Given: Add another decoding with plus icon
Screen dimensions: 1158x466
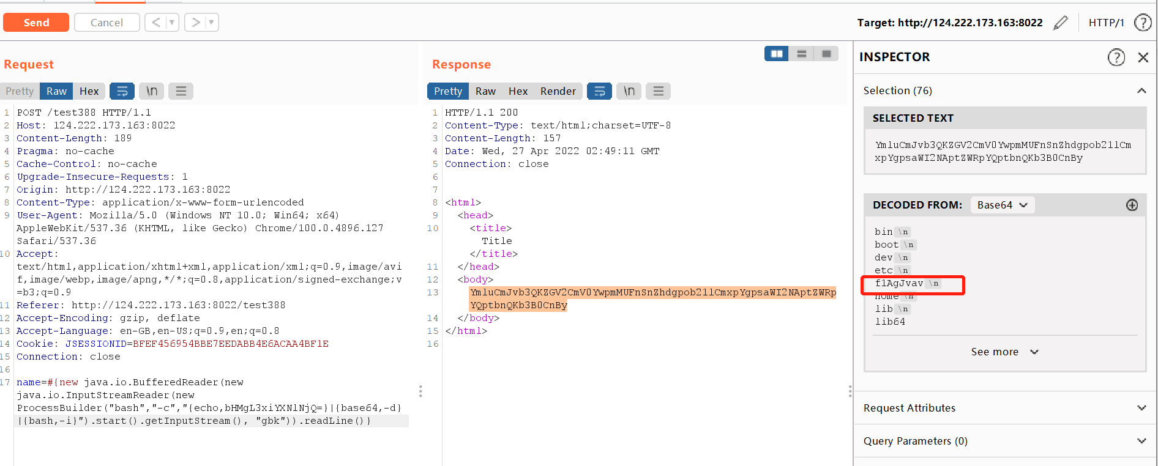Looking at the screenshot, I should click(x=1132, y=205).
